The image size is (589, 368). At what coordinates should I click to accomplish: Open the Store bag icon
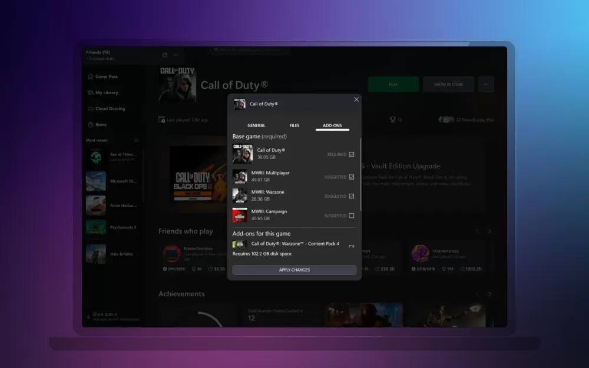point(91,124)
